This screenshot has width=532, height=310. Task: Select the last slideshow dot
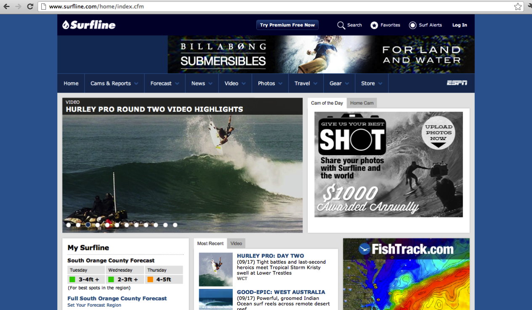point(175,225)
